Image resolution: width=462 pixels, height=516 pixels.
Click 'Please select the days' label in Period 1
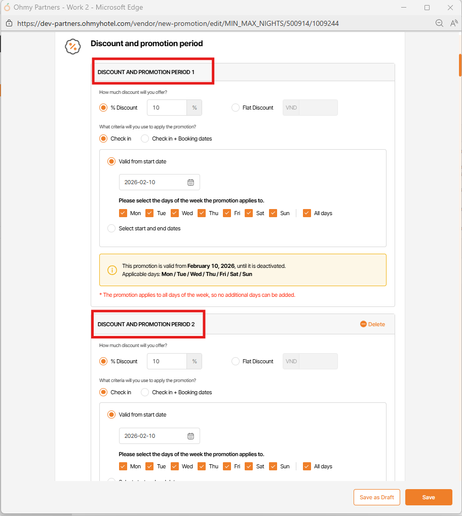click(191, 200)
